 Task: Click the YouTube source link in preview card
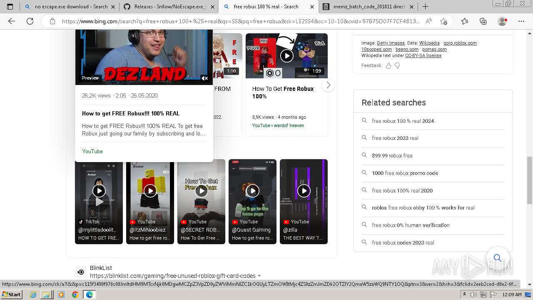tap(92, 151)
